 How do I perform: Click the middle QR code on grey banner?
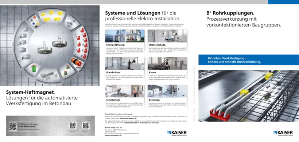click(x=73, y=126)
